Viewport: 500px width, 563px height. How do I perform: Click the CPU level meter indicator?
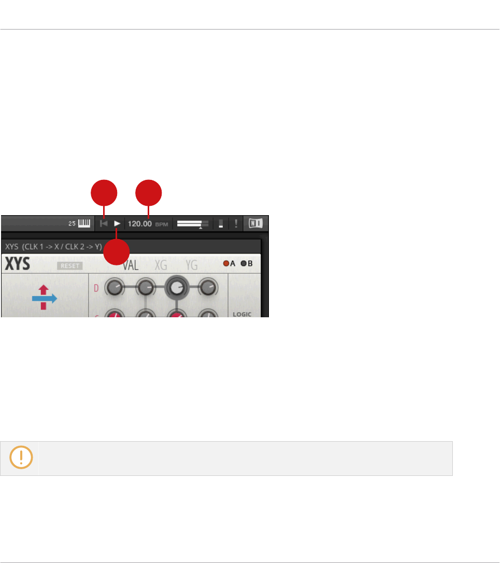click(x=221, y=223)
